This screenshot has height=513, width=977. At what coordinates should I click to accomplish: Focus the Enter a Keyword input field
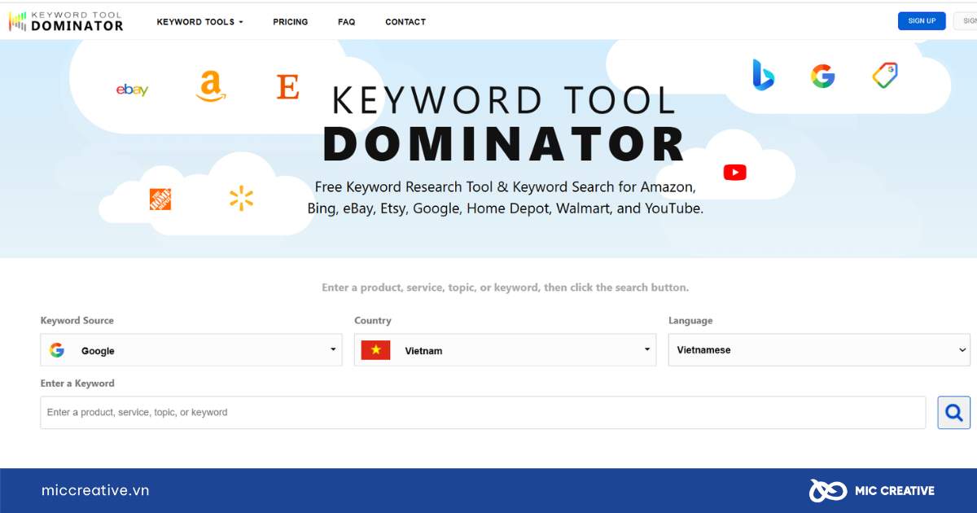(x=483, y=412)
